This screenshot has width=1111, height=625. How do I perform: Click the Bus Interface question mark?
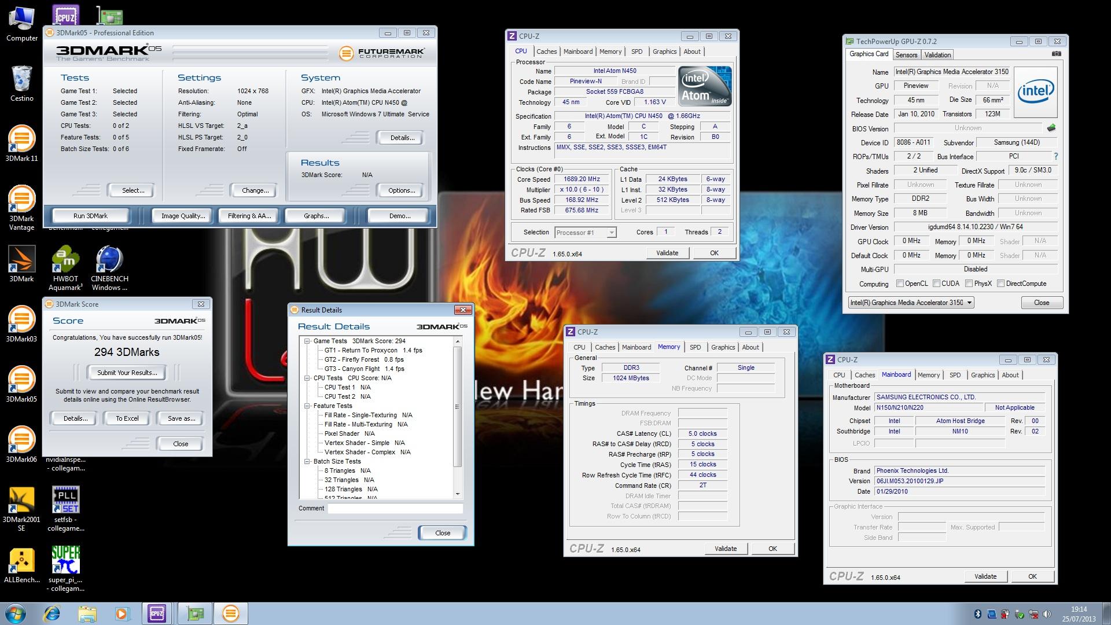pyautogui.click(x=1056, y=156)
